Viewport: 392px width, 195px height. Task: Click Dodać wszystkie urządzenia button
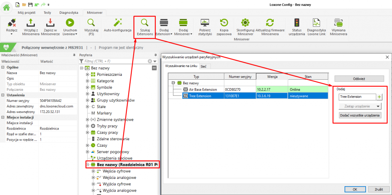click(360, 115)
